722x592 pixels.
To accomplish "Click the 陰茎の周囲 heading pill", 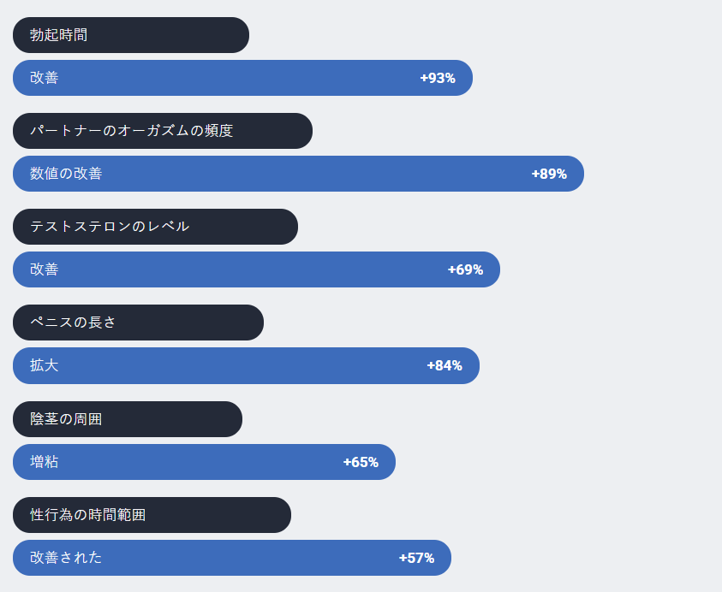I will [127, 419].
